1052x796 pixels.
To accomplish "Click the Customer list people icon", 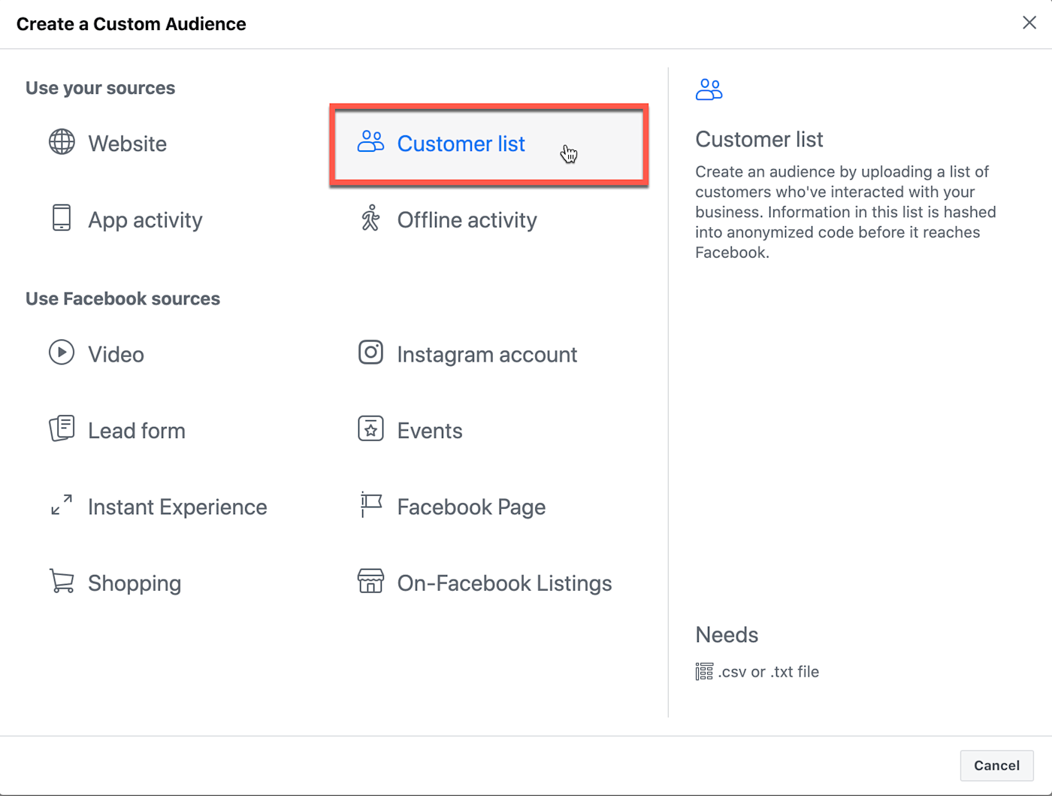I will click(x=370, y=142).
